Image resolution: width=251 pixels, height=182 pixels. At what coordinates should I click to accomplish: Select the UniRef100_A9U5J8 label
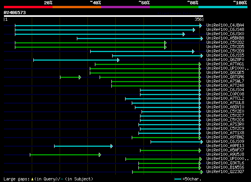point(225,155)
